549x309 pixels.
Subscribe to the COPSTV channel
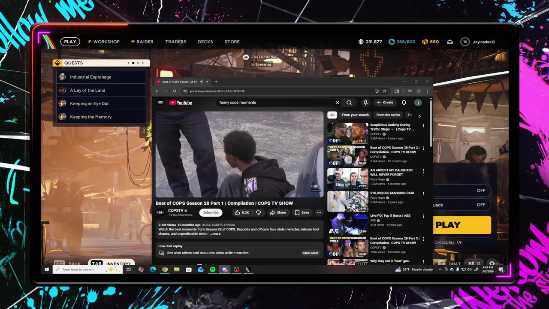(211, 212)
